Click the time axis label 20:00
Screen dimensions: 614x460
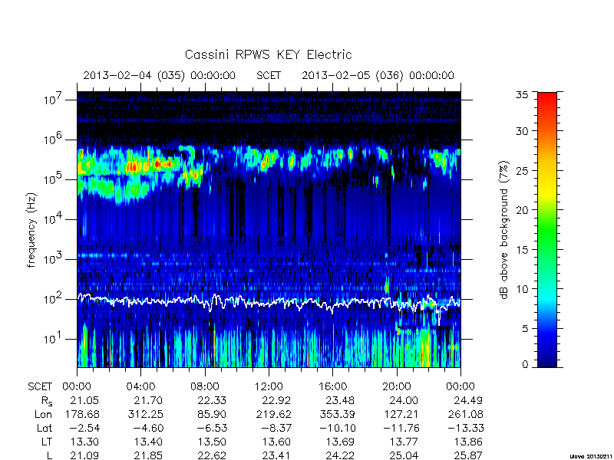pos(396,387)
